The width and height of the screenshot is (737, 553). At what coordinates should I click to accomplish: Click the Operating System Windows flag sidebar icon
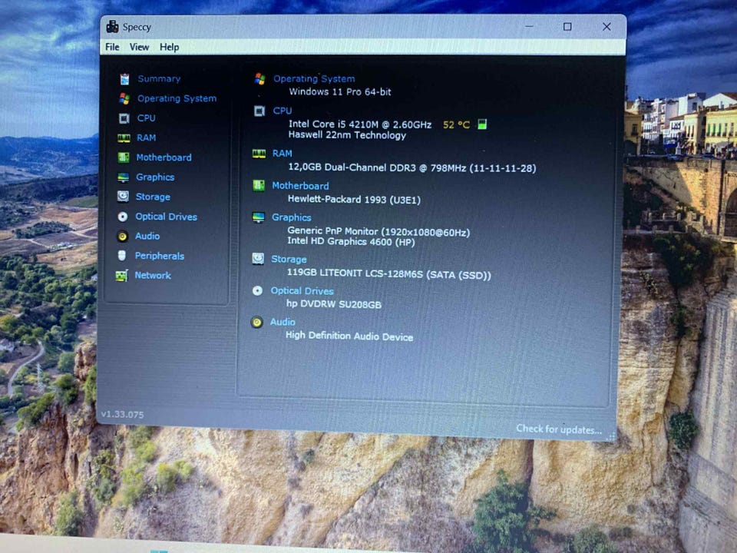[124, 99]
